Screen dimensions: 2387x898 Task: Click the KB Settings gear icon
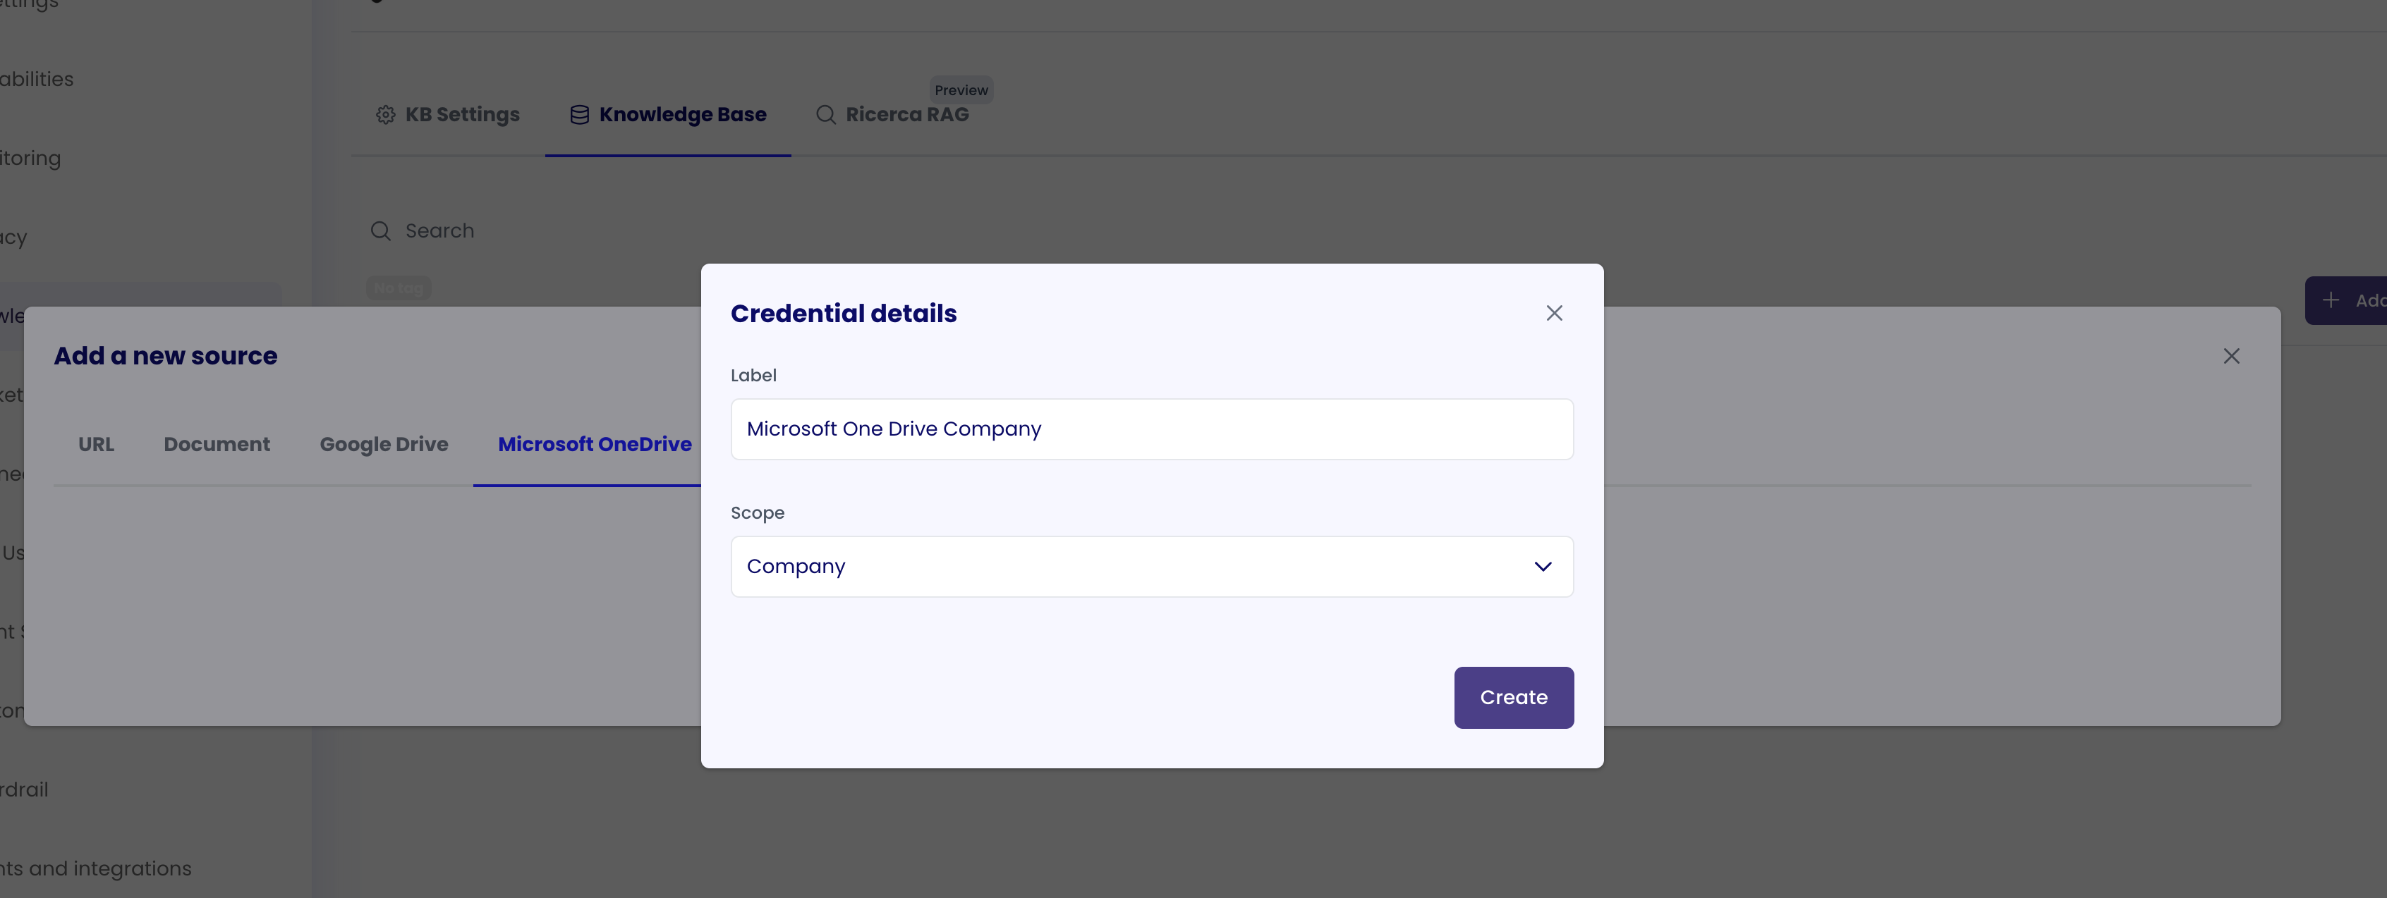click(385, 115)
